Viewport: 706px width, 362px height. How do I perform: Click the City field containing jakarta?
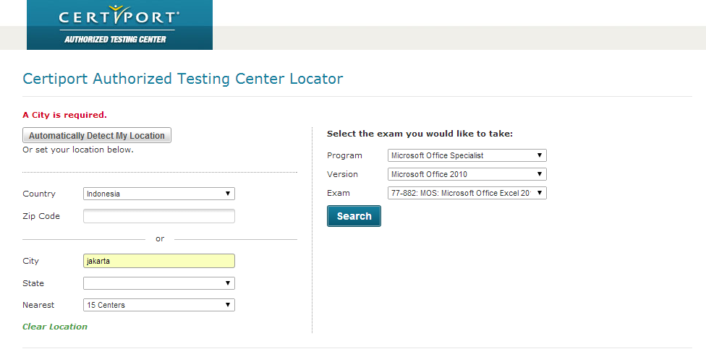point(159,261)
